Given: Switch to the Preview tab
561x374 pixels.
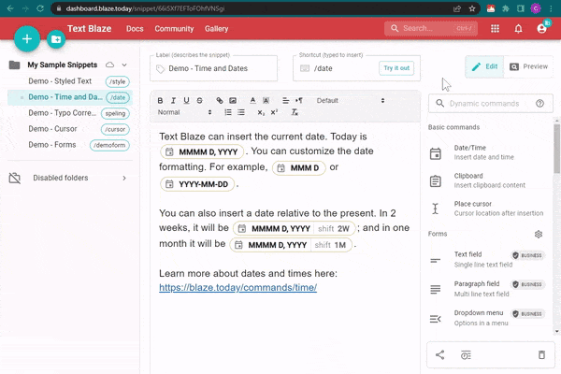Looking at the screenshot, I should (528, 66).
